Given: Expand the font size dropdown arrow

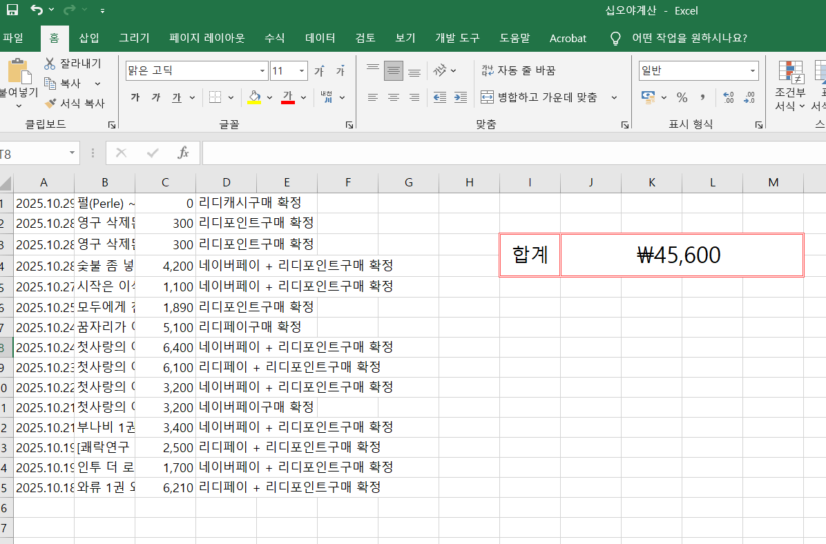Looking at the screenshot, I should pyautogui.click(x=302, y=71).
